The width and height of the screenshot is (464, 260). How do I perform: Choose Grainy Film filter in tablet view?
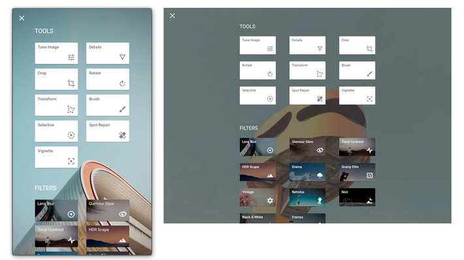(x=357, y=172)
